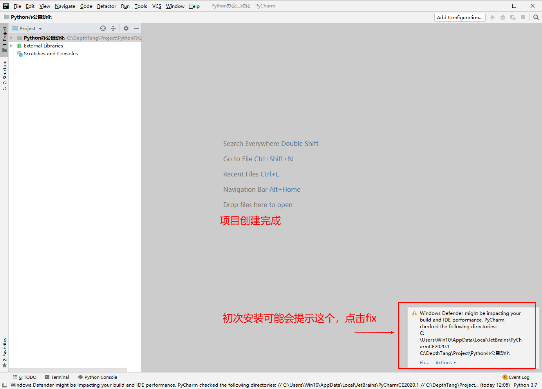Open the Actions dropdown in notification
Viewport: 542px width, 389px height.
tap(446, 363)
